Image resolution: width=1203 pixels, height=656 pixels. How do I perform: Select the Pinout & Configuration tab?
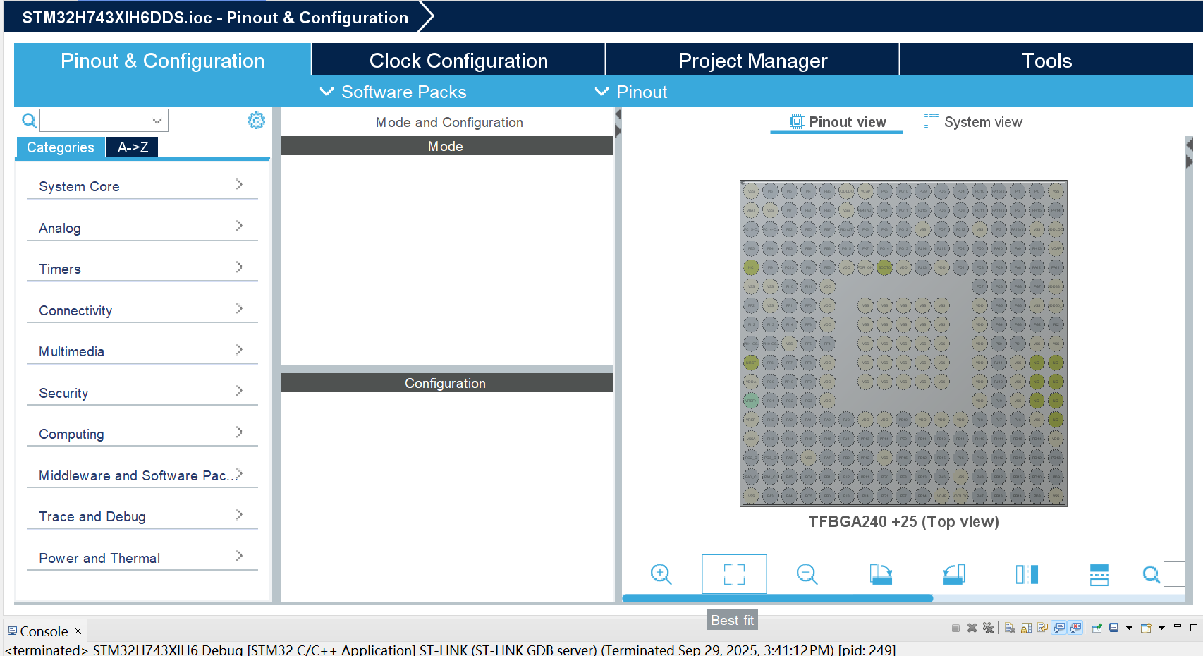click(162, 60)
